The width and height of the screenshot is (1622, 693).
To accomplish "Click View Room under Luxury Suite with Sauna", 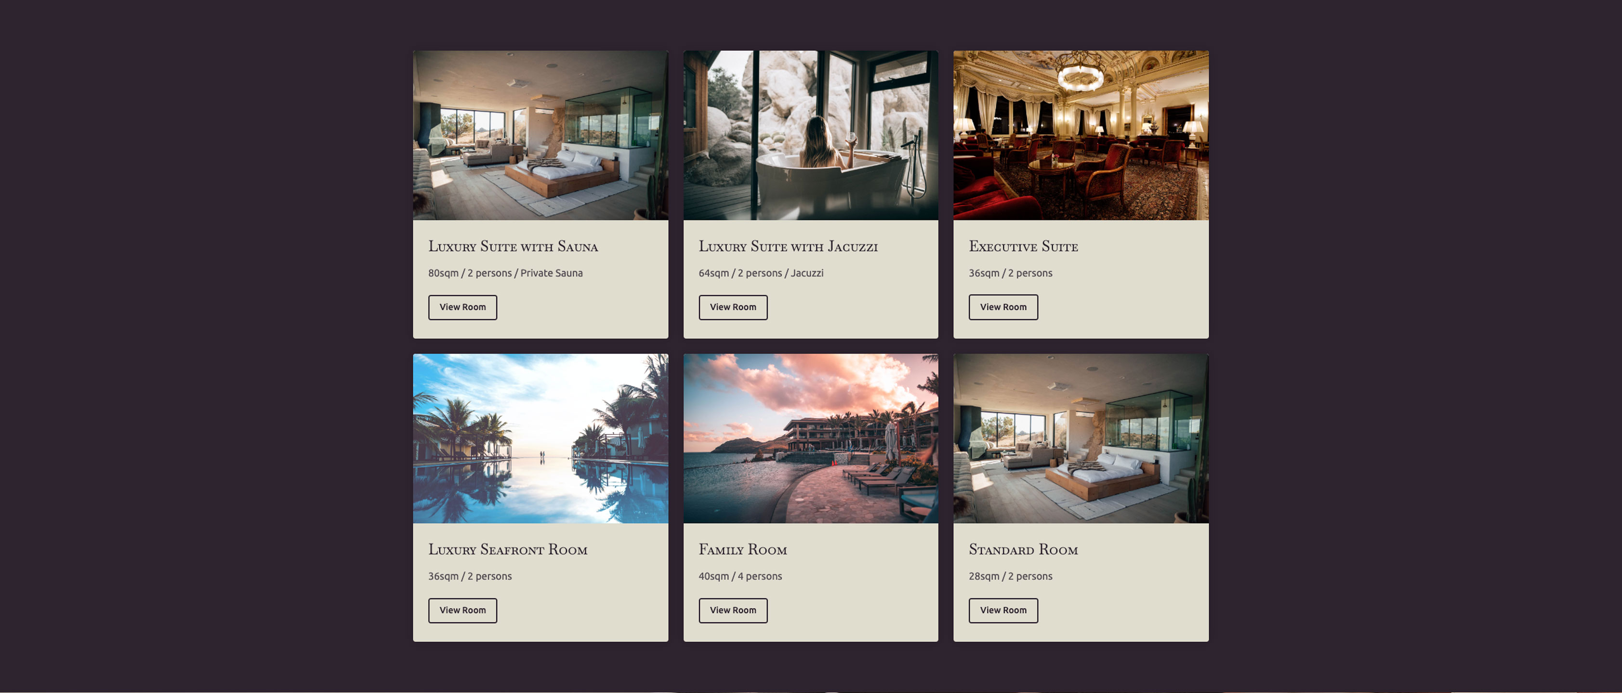I will tap(462, 307).
